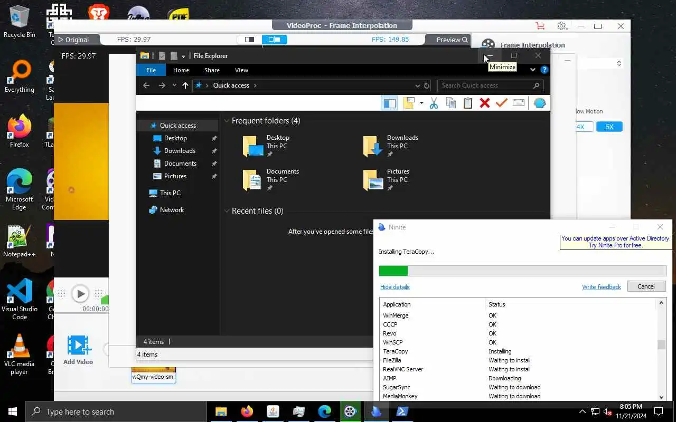The height and width of the screenshot is (422, 676).
Task: Select Network in navigation pane
Action: point(172,210)
